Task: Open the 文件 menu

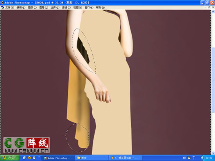Action: click(x=10, y=7)
